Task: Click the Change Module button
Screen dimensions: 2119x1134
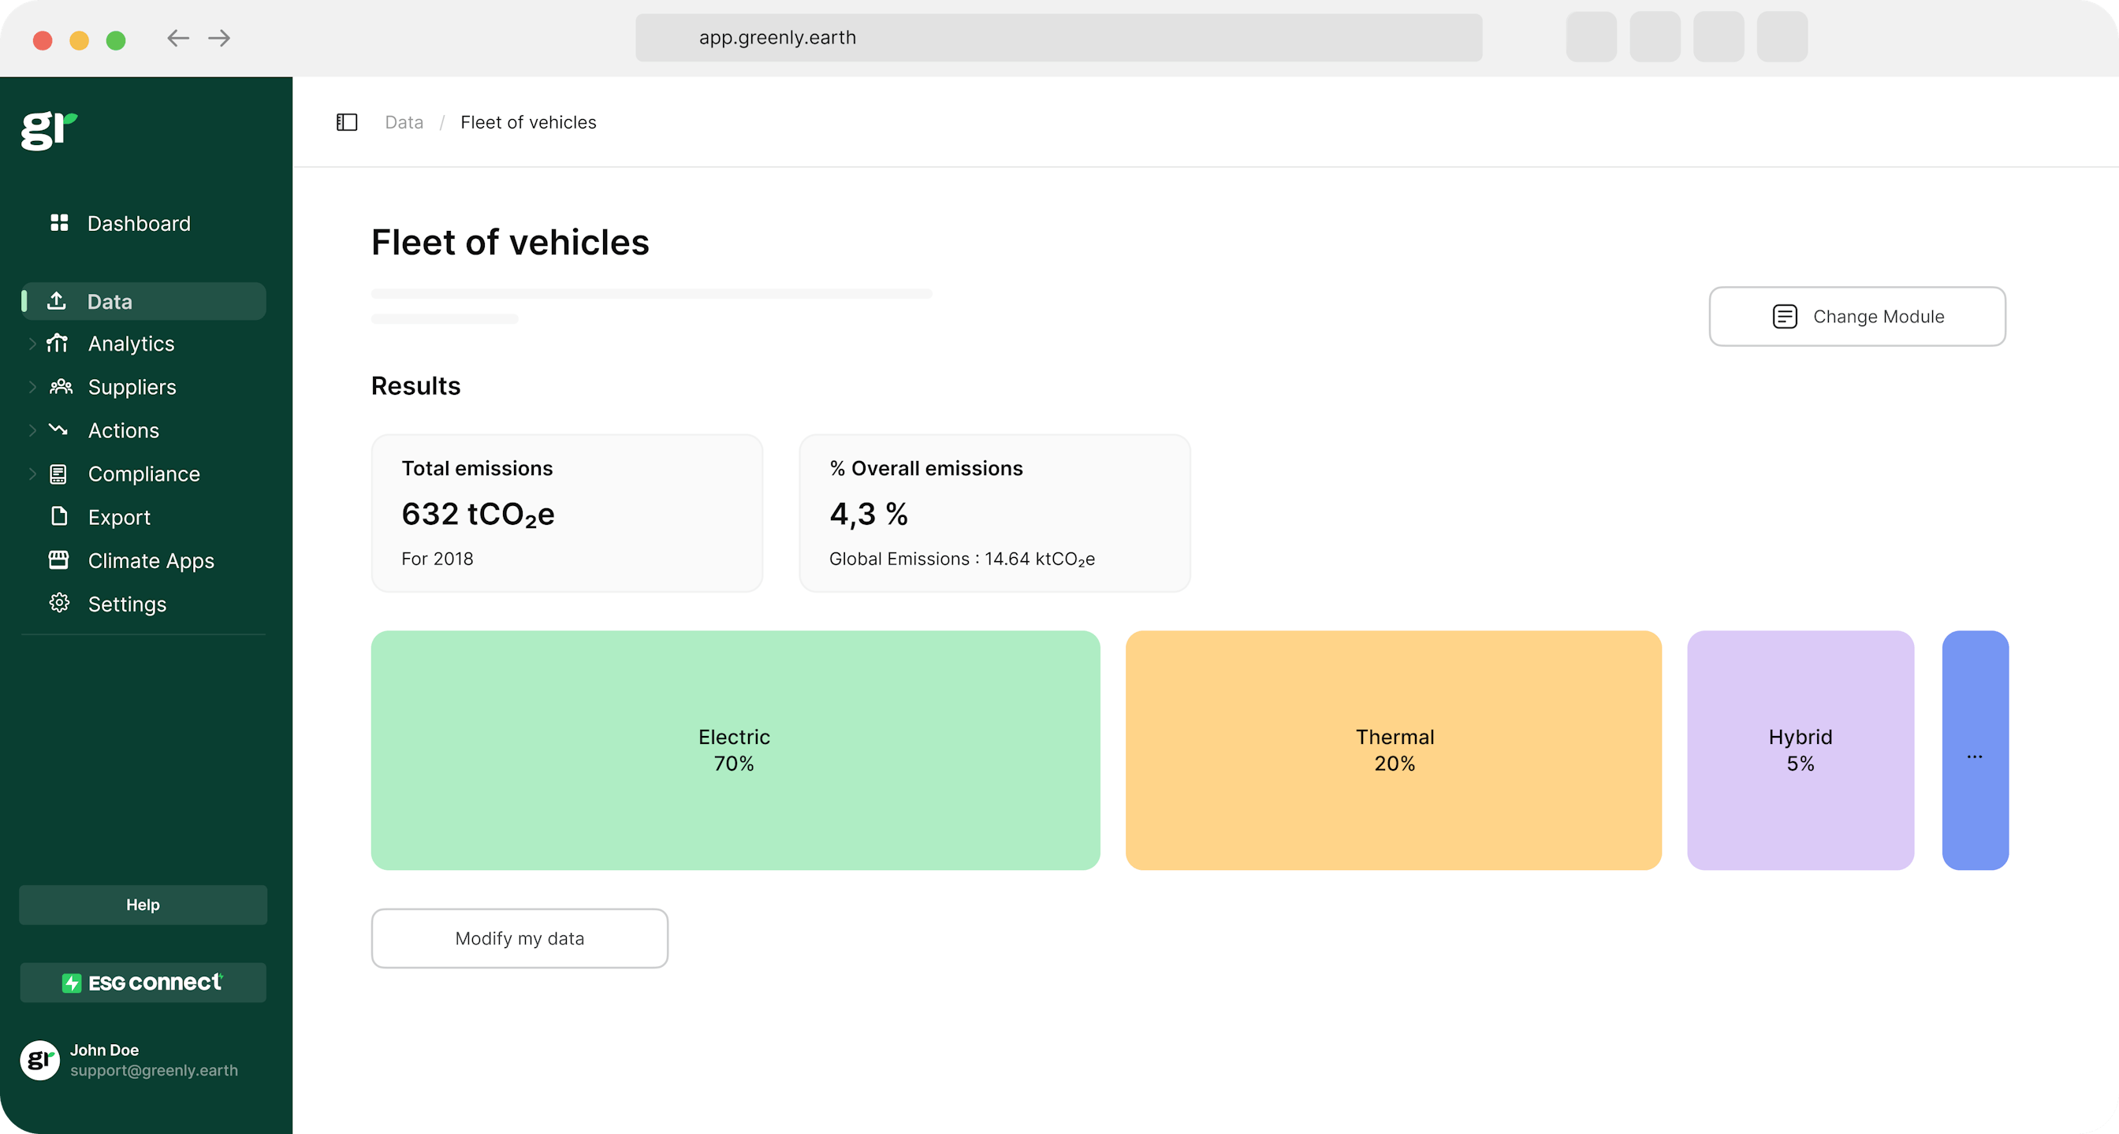Action: 1857,316
